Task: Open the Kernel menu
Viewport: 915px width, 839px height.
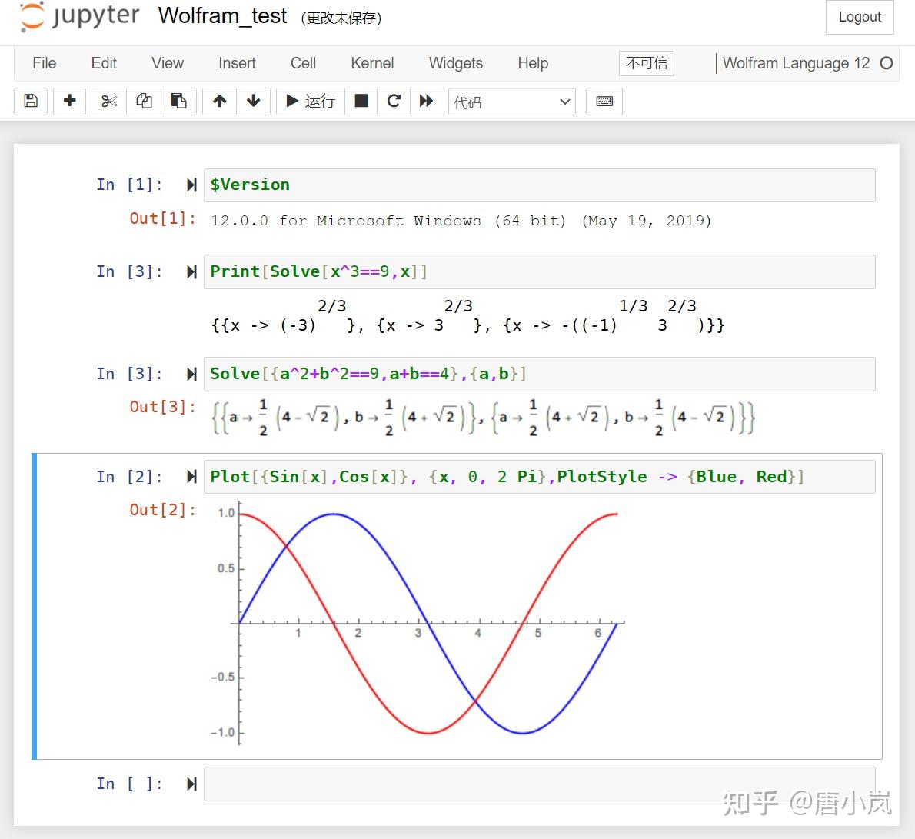Action: click(372, 63)
